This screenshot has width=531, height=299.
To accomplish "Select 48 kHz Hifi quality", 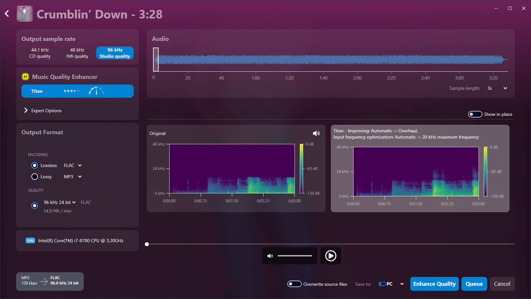I will point(77,53).
